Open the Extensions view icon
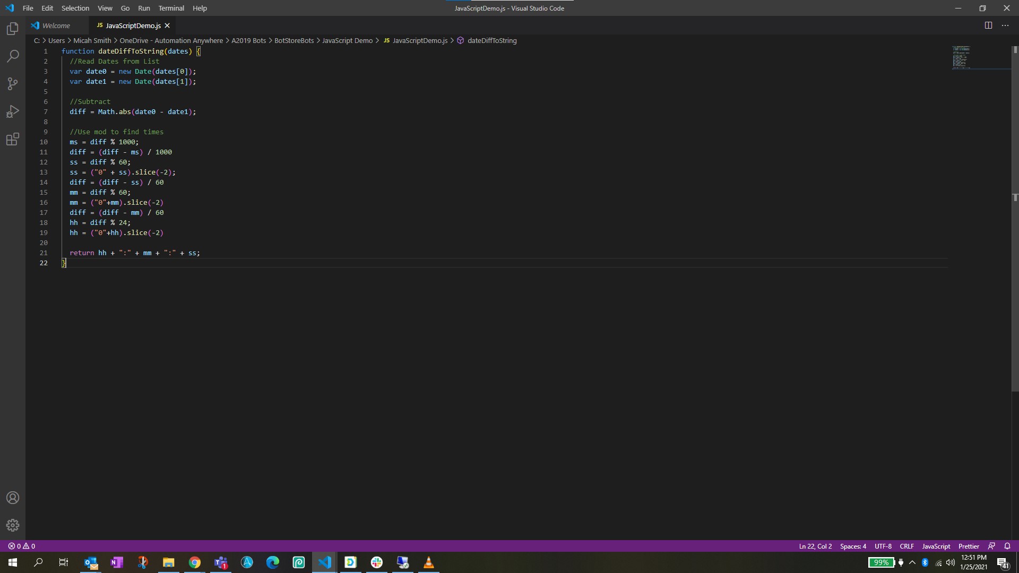 click(13, 139)
